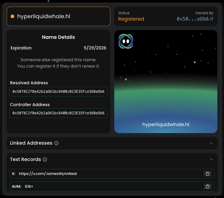Click the x.com/JamesWynnReal URL text
The height and width of the screenshot is (198, 224).
pyautogui.click(x=48, y=174)
